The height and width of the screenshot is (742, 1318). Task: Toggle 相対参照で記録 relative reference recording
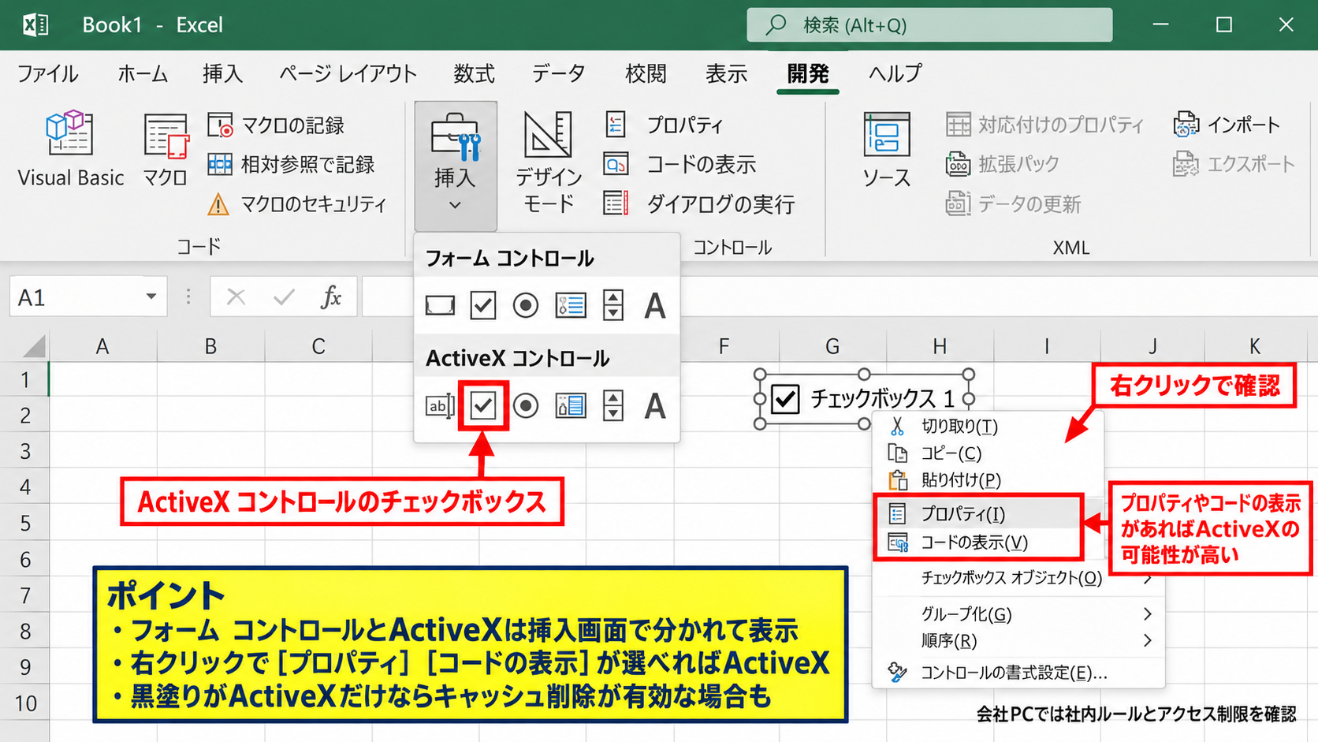[x=291, y=164]
